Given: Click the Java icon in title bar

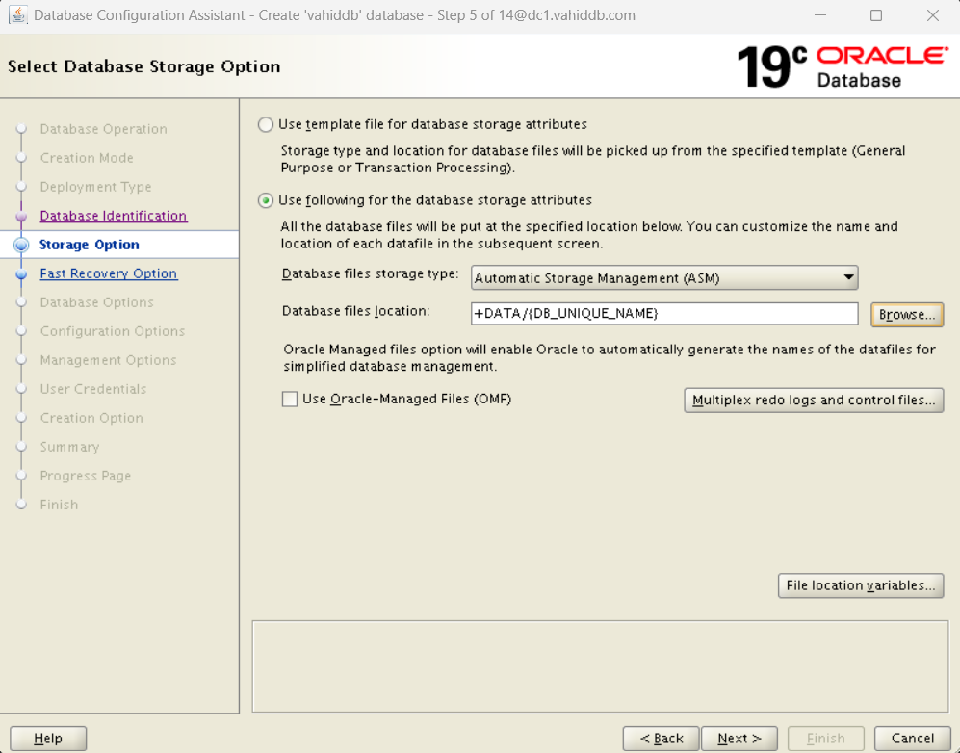Looking at the screenshot, I should pyautogui.click(x=17, y=15).
